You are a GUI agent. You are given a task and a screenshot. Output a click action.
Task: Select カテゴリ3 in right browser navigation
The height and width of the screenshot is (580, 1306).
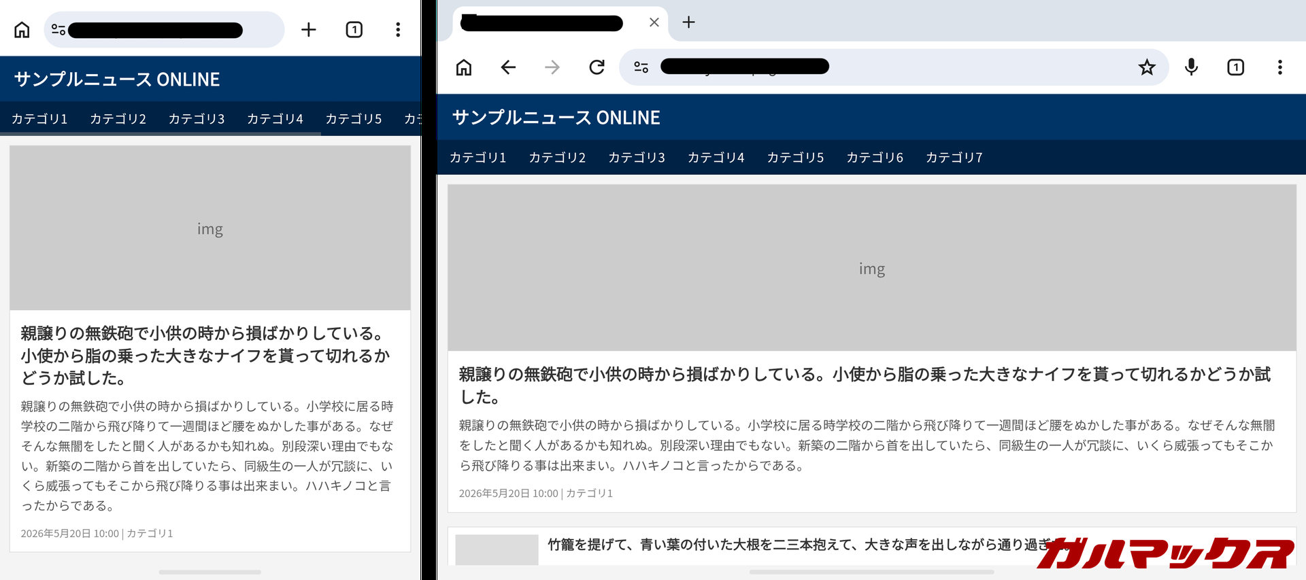coord(637,158)
